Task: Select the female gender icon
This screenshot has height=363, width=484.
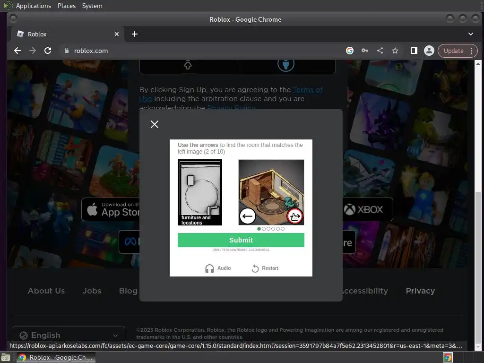Action: click(x=188, y=65)
